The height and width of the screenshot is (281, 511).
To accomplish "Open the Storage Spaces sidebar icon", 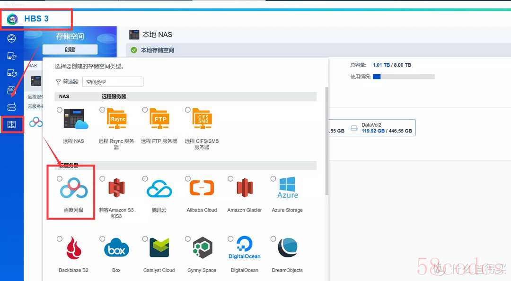I will pos(12,124).
